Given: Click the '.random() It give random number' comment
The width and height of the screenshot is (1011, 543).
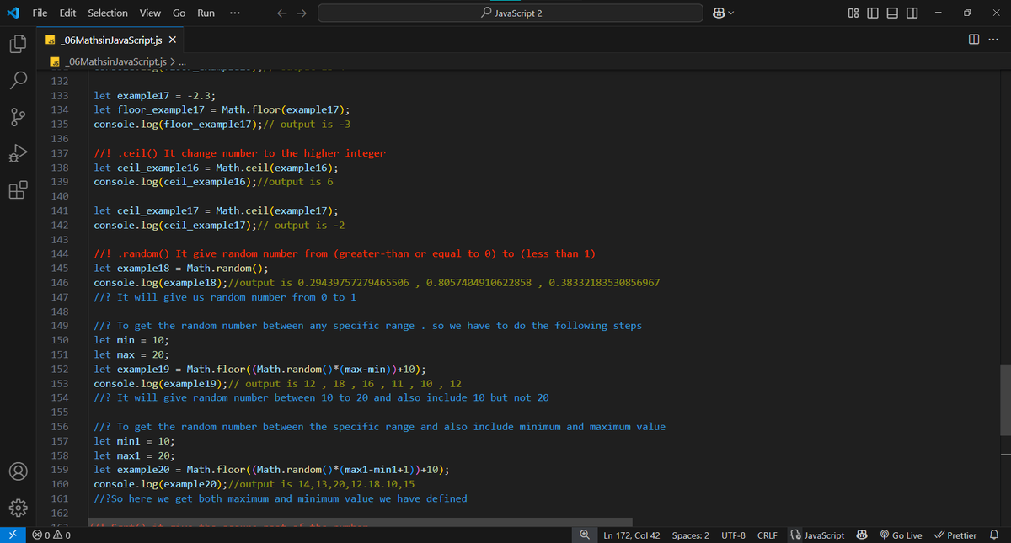Looking at the screenshot, I should point(345,253).
